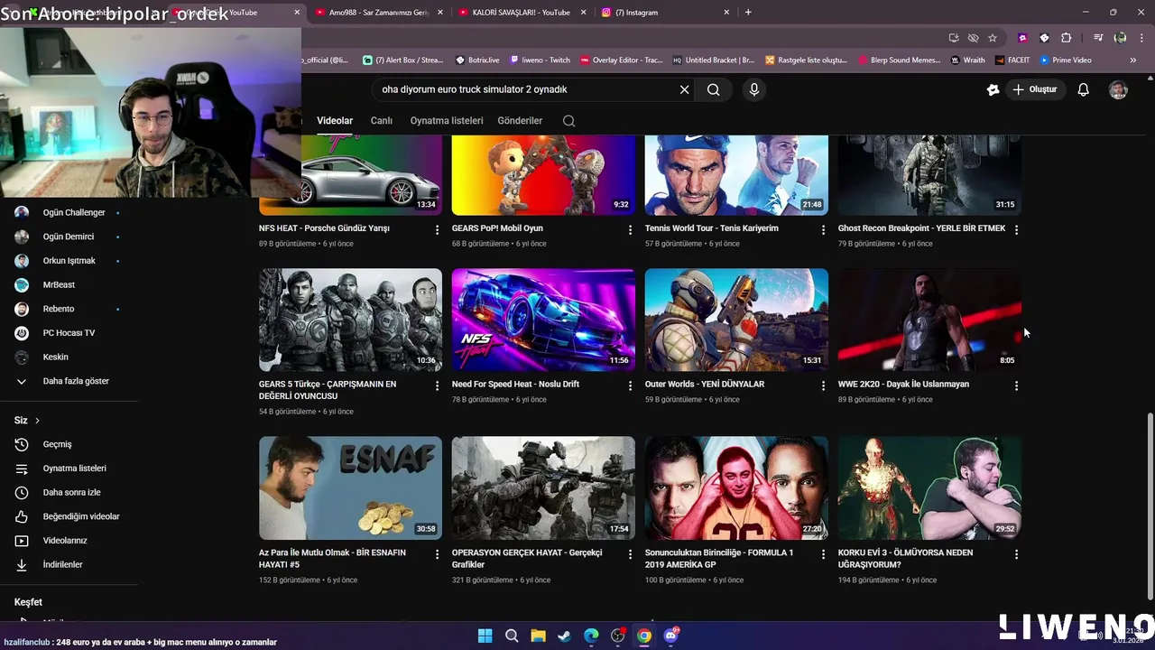Viewport: 1155px width, 650px height.
Task: Play the Outer Worlds thumbnail
Action: click(x=736, y=320)
